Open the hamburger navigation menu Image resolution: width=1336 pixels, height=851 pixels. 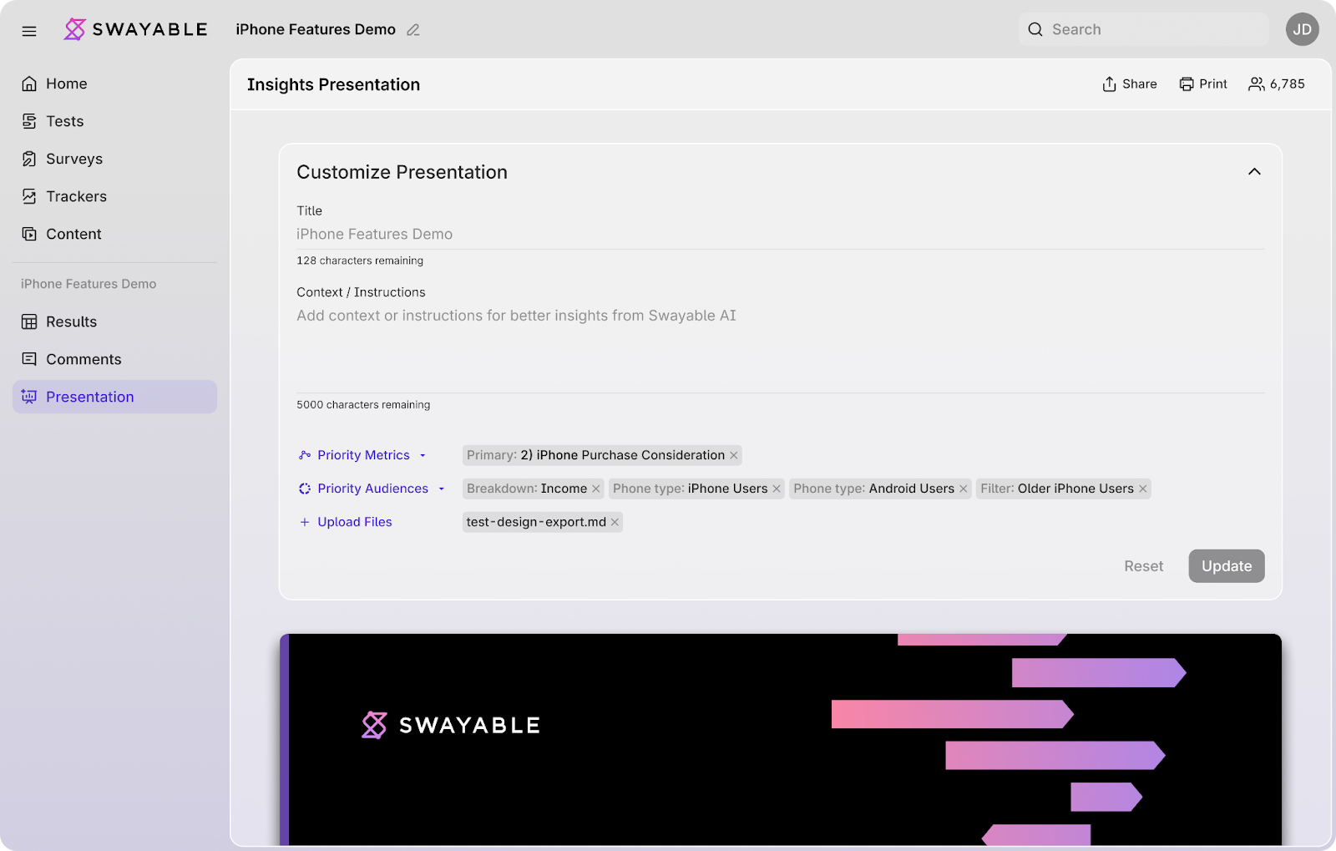[29, 31]
